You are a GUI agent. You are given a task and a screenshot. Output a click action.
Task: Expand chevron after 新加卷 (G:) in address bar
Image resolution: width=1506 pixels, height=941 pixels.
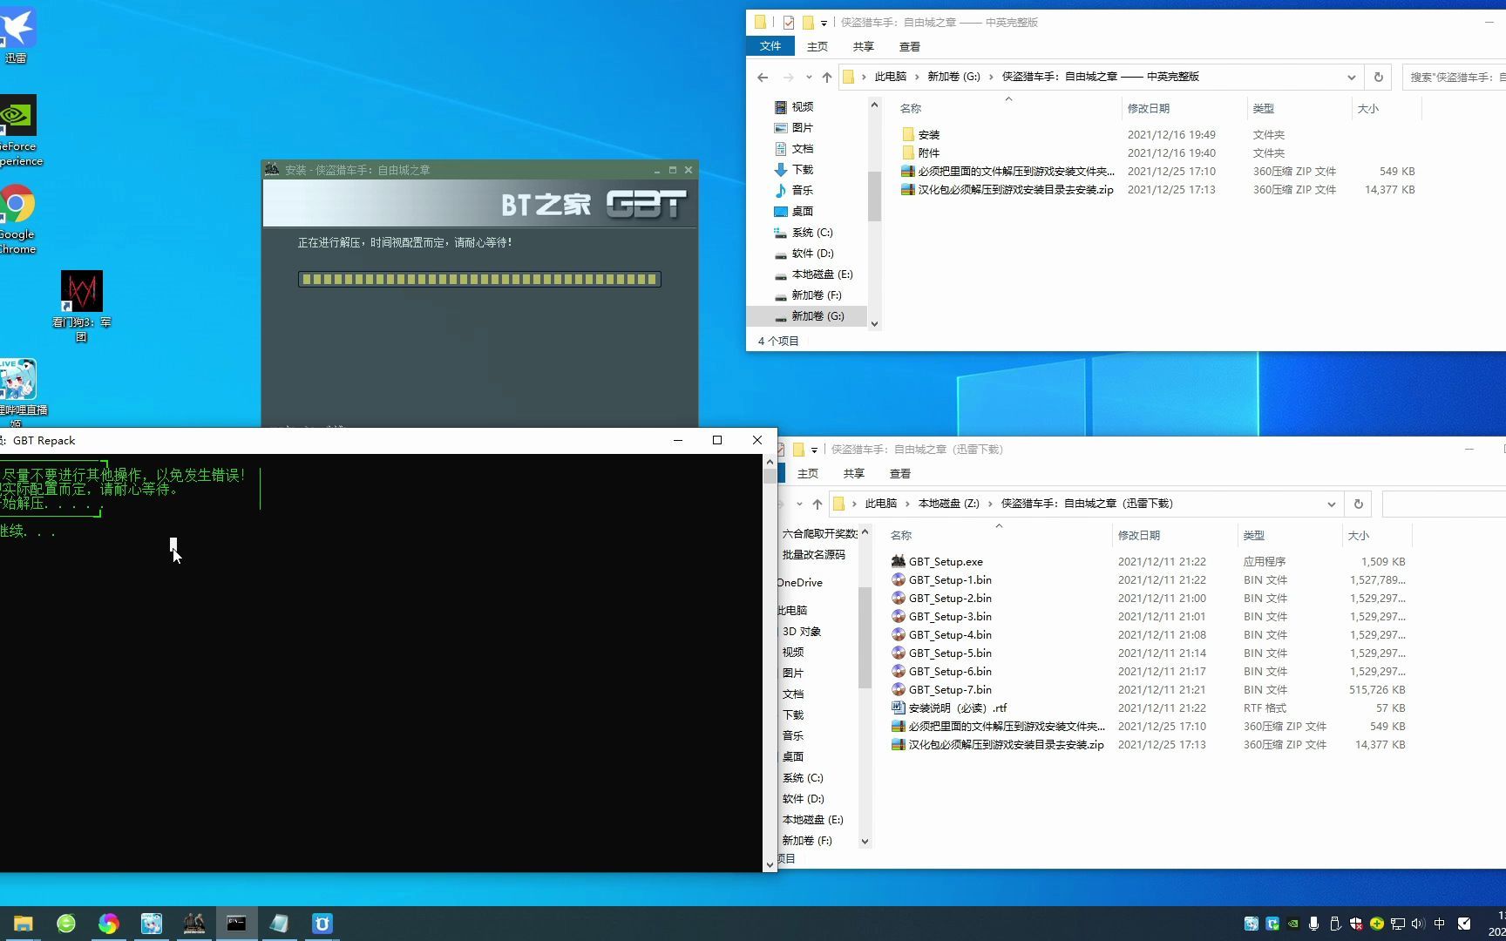991,77
